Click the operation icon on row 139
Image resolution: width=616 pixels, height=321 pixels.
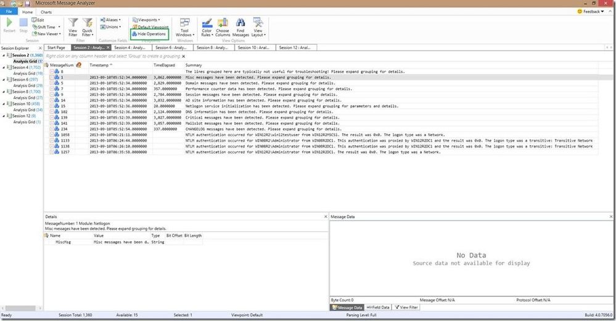coord(57,117)
